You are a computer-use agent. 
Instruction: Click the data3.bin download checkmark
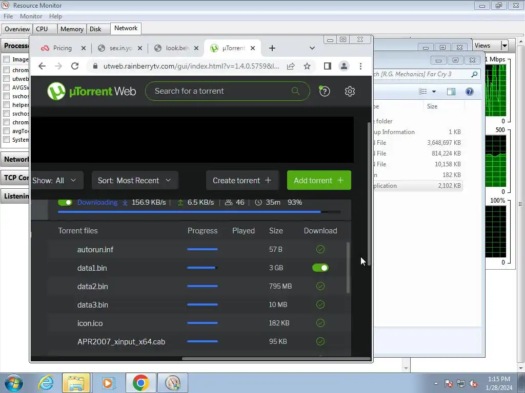click(x=320, y=304)
